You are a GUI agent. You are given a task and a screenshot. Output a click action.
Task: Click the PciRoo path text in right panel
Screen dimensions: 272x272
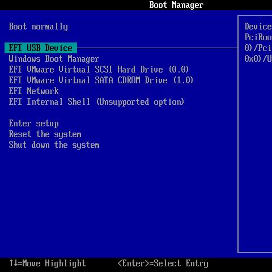[258, 37]
